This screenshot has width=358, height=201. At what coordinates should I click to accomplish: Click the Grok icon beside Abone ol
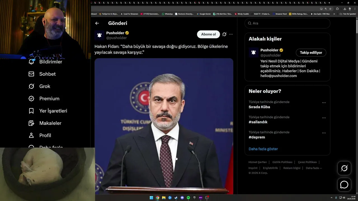pos(224,34)
